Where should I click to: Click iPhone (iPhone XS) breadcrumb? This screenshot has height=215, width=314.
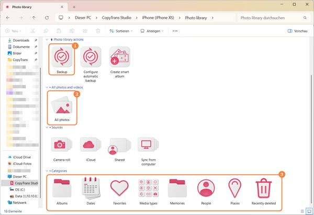[x=158, y=18]
